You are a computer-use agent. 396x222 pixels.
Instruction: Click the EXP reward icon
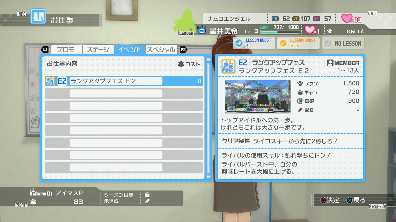tap(300, 101)
